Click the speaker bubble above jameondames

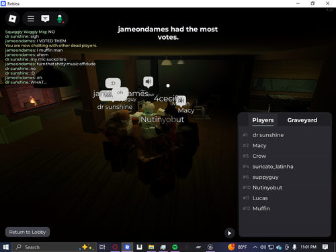149,82
